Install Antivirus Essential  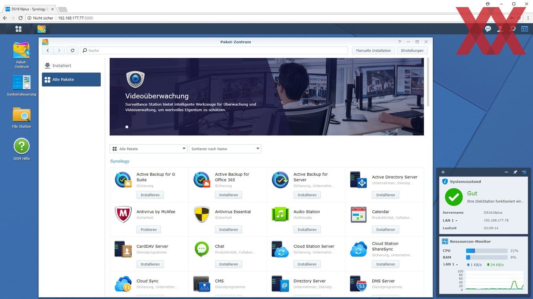tap(228, 230)
